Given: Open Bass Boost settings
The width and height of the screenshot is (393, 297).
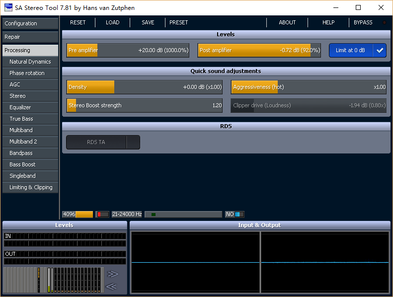Looking at the screenshot, I should point(30,164).
